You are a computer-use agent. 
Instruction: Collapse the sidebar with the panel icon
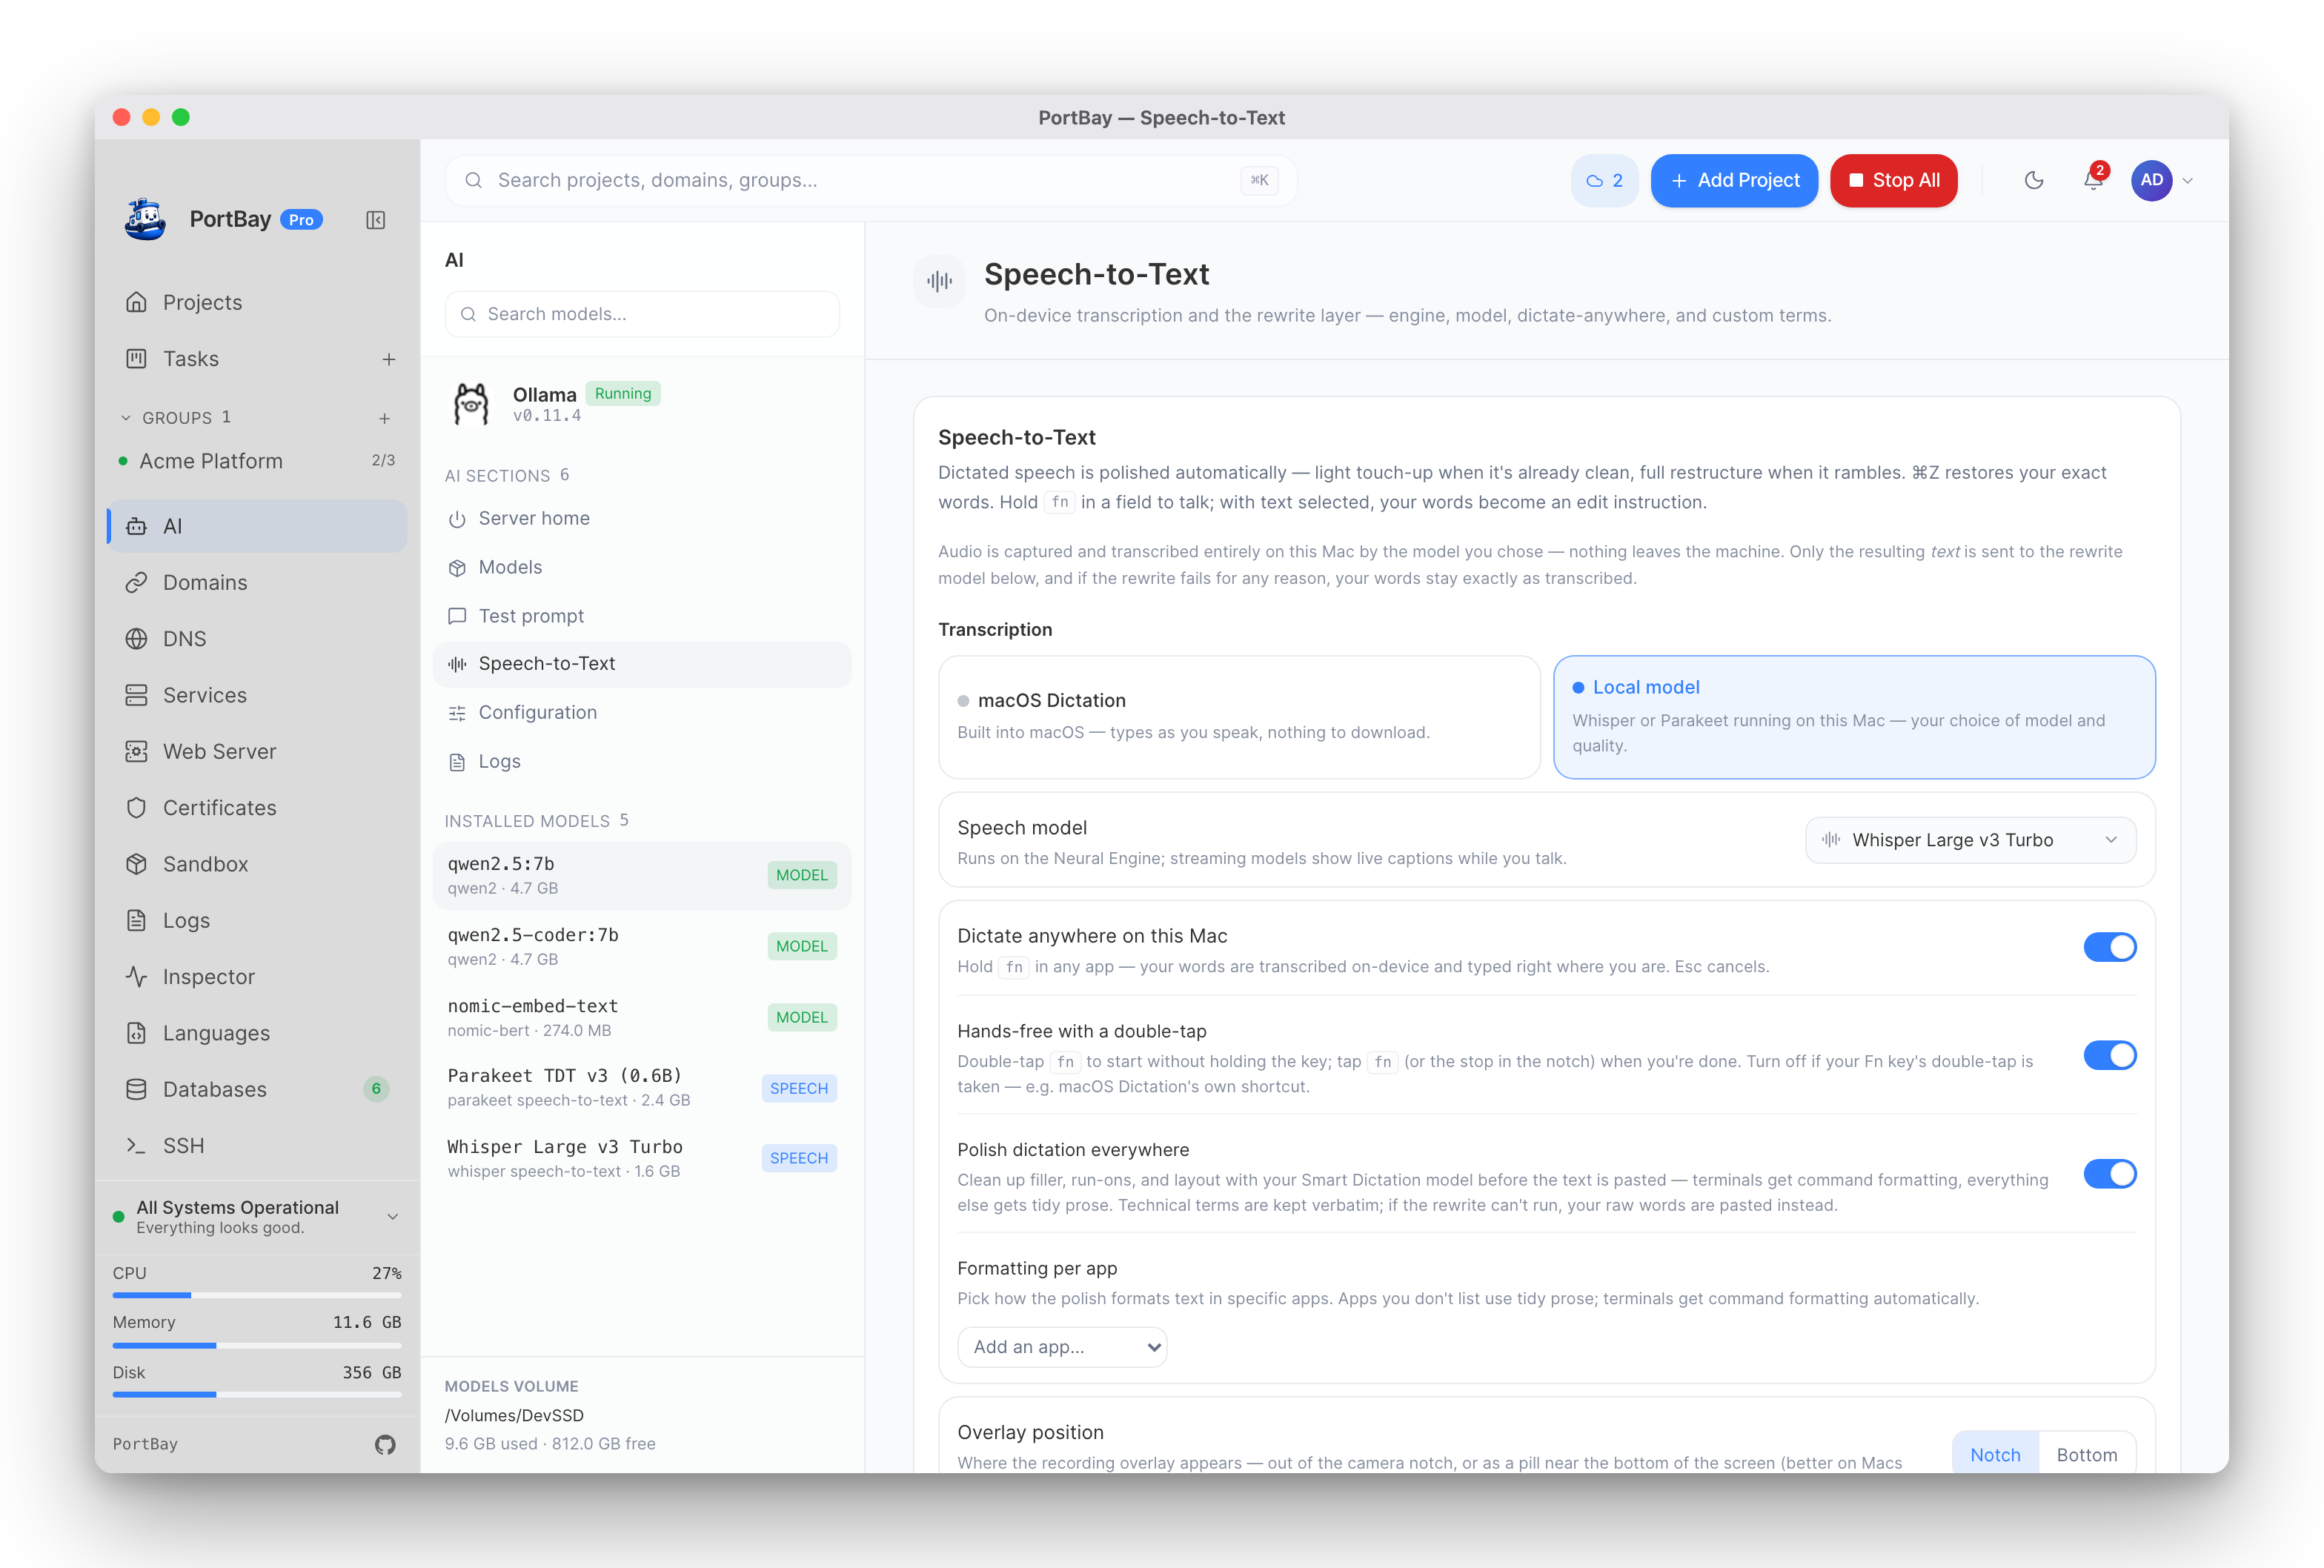pyautogui.click(x=376, y=220)
